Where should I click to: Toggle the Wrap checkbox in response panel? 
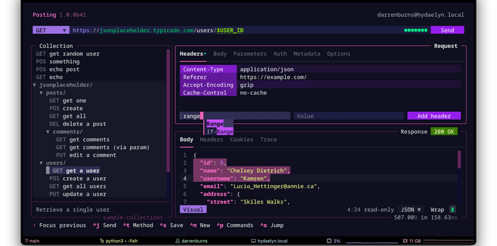tap(452, 209)
